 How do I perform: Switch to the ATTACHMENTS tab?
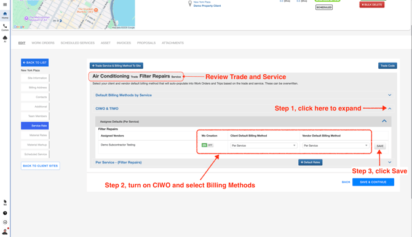pos(173,43)
